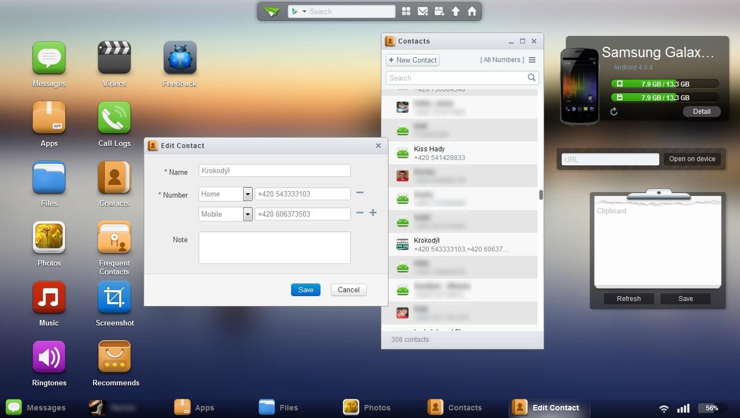This screenshot has width=740, height=418.
Task: Click the AirDroid paper plane logo
Action: click(272, 11)
